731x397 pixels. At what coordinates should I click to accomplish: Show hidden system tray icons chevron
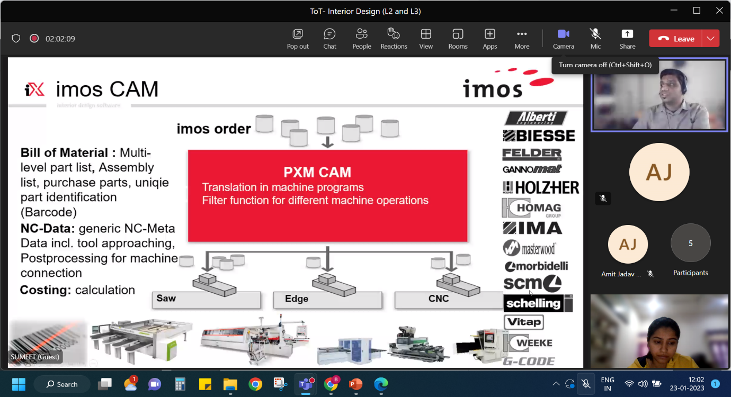click(556, 384)
